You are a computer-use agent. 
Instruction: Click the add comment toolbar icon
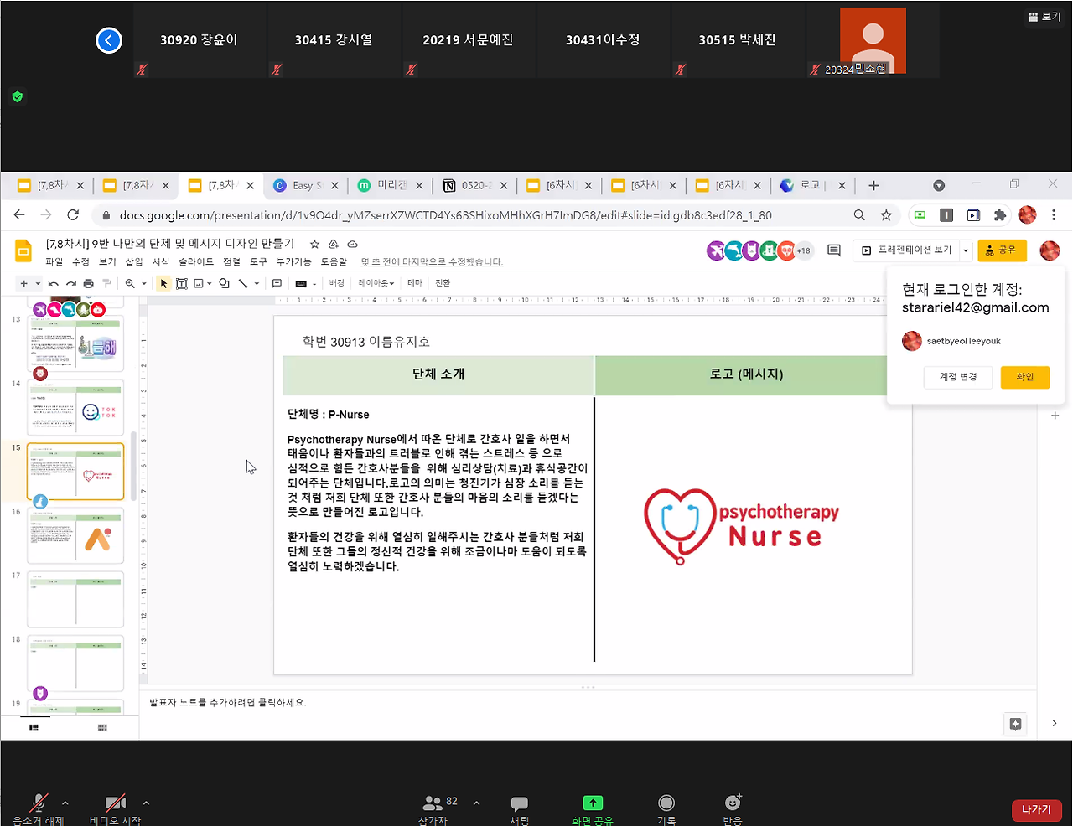coord(277,284)
